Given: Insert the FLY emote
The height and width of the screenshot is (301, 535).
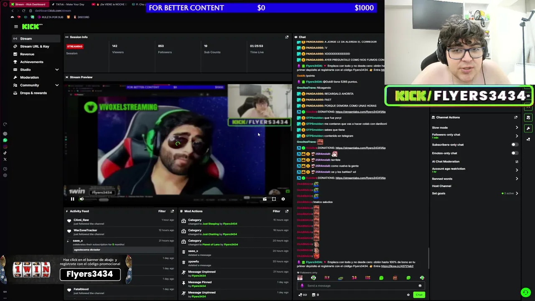Looking at the screenshot, I should (x=327, y=278).
